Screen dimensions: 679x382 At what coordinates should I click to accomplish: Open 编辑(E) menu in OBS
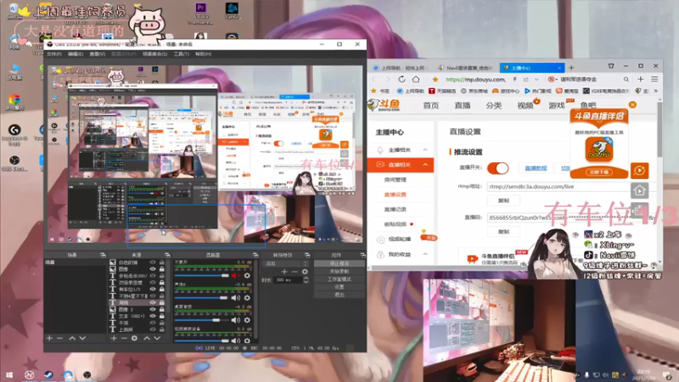tap(76, 54)
